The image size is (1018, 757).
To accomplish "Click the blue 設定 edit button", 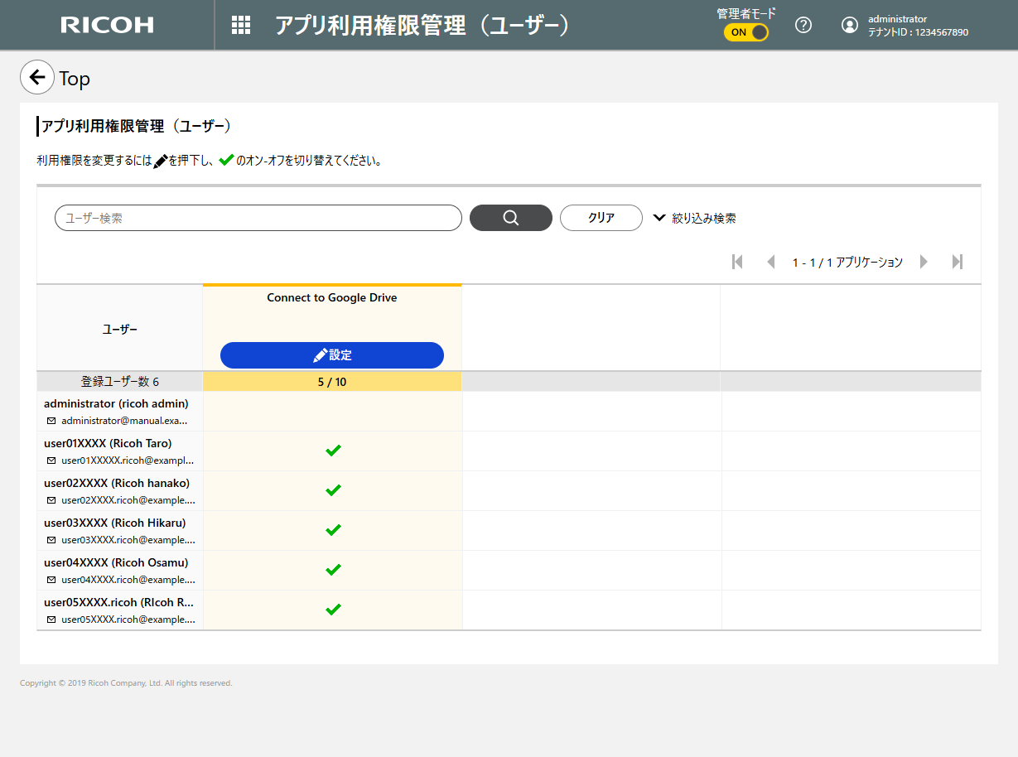I will (x=332, y=355).
